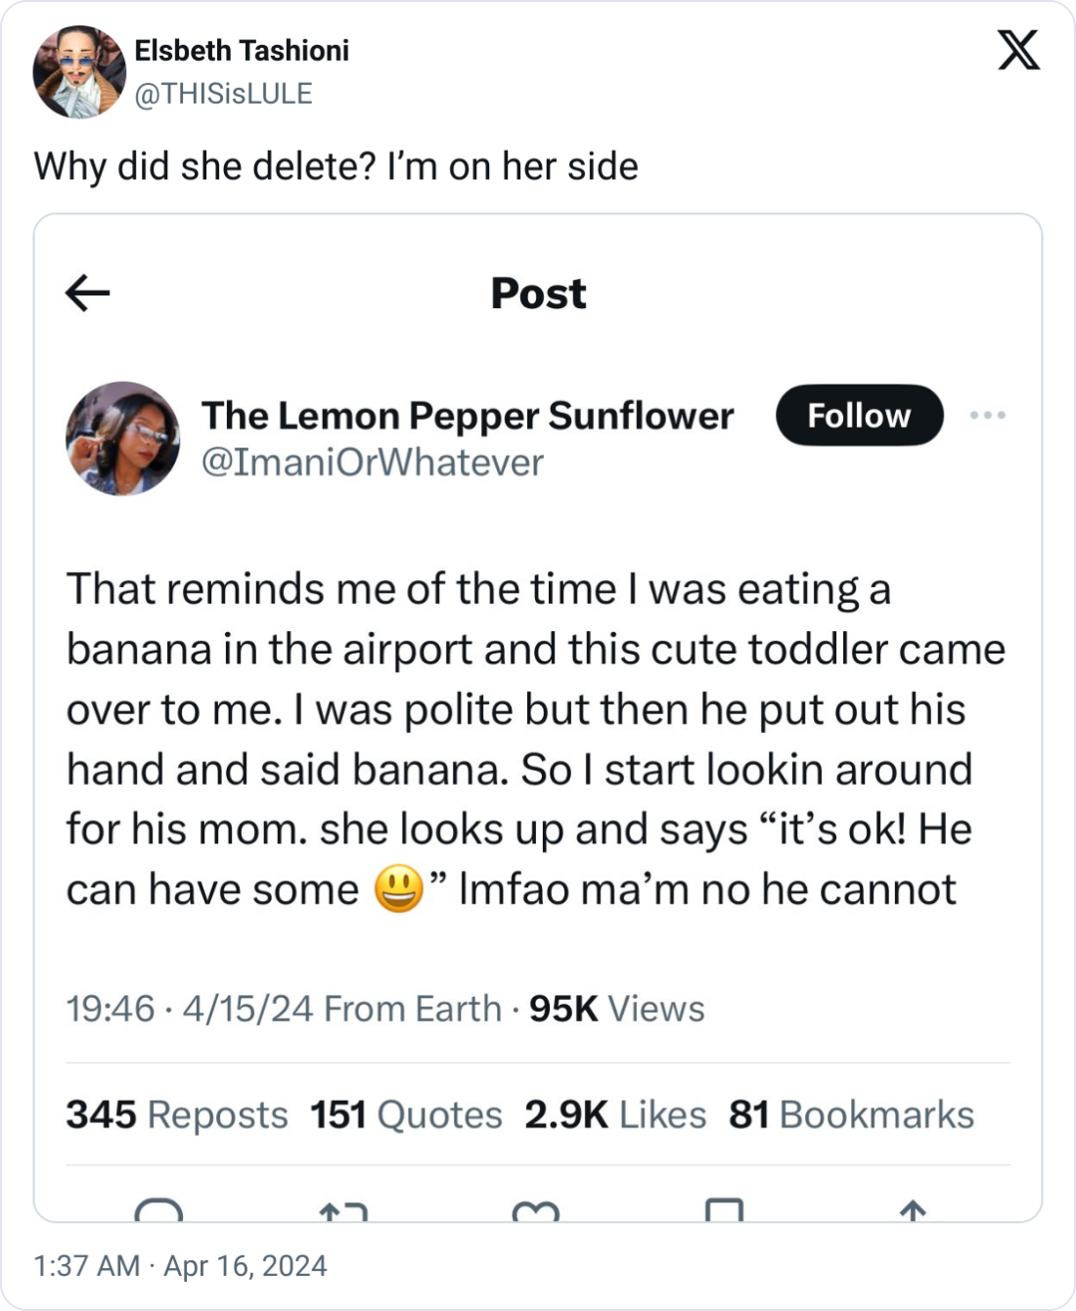Viewport: 1076px width, 1311px height.
Task: Toggle follow on @ImaniOrWhatever
Action: point(860,415)
